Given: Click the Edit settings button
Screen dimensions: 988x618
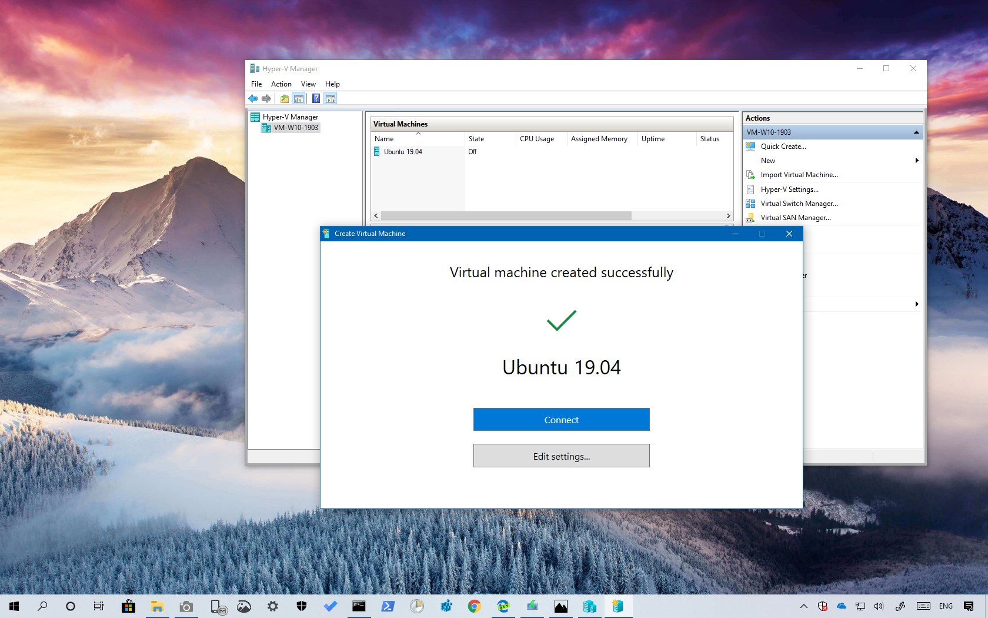Looking at the screenshot, I should (x=560, y=456).
